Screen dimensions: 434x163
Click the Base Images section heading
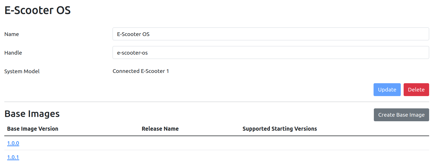[x=32, y=114]
